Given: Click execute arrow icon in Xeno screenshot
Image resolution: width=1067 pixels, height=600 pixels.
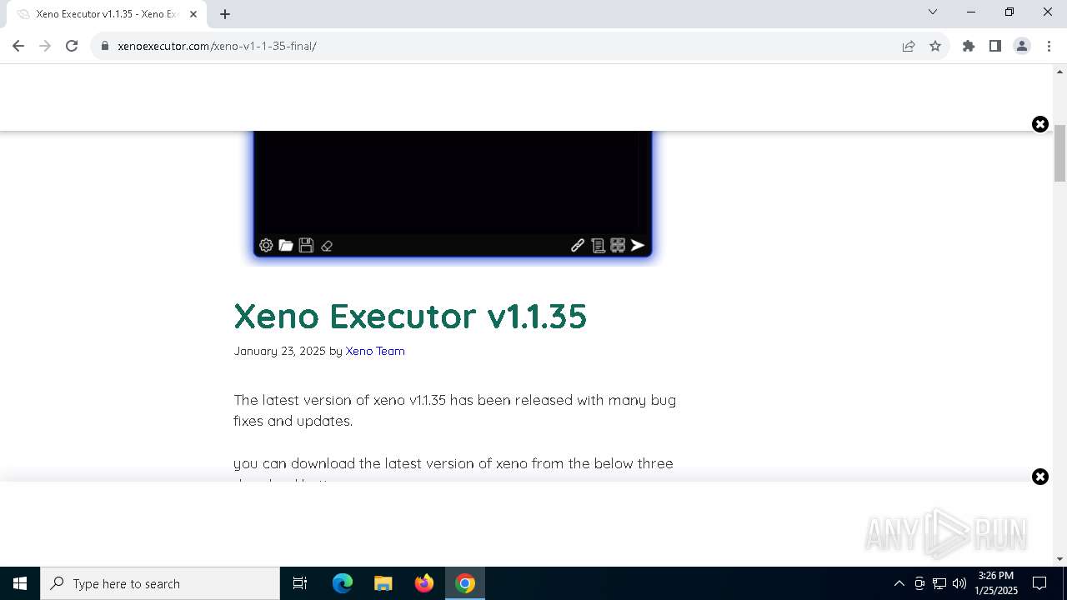Looking at the screenshot, I should pyautogui.click(x=638, y=245).
